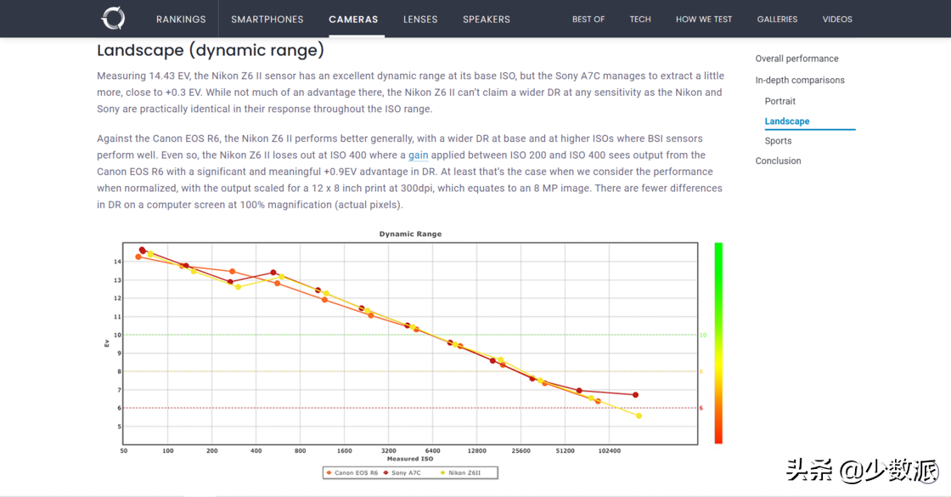The width and height of the screenshot is (951, 497).
Task: Open the Rankings menu
Action: 181,20
